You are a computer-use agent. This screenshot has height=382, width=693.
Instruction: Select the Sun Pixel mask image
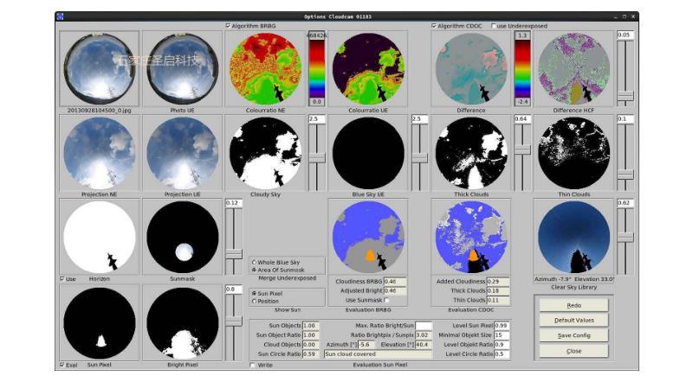(100, 323)
